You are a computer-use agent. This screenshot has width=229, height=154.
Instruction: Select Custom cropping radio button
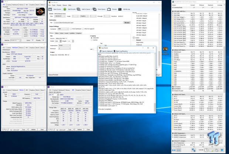pyautogui.click(x=92, y=40)
